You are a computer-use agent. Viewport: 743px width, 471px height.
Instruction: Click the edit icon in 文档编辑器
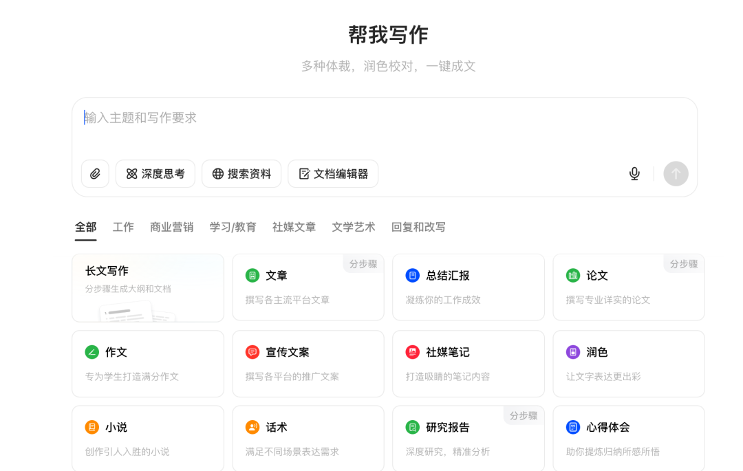[x=304, y=174]
